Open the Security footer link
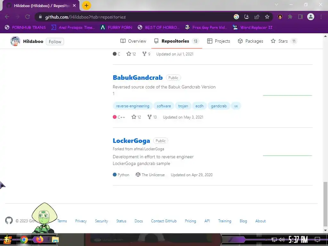The height and width of the screenshot is (246, 328). [x=102, y=221]
